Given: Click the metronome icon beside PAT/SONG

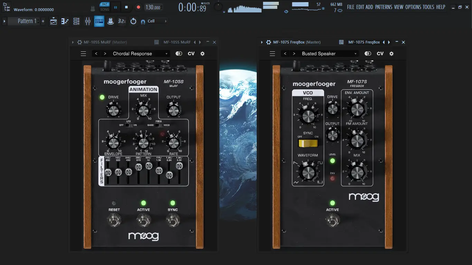Looking at the screenshot, I should coord(93,8).
